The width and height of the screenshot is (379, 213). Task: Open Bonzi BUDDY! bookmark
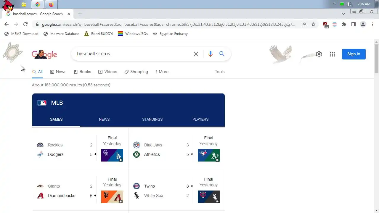pyautogui.click(x=99, y=34)
